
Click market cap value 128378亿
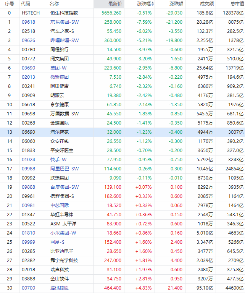[233, 13]
